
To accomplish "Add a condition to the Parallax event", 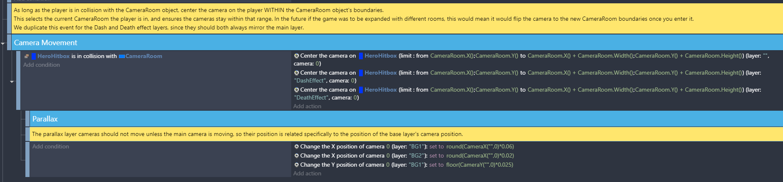I will tap(51, 146).
